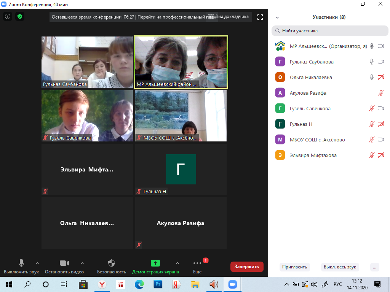Open the Security shield icon in toolbar
This screenshot has width=390, height=292.
(111, 263)
